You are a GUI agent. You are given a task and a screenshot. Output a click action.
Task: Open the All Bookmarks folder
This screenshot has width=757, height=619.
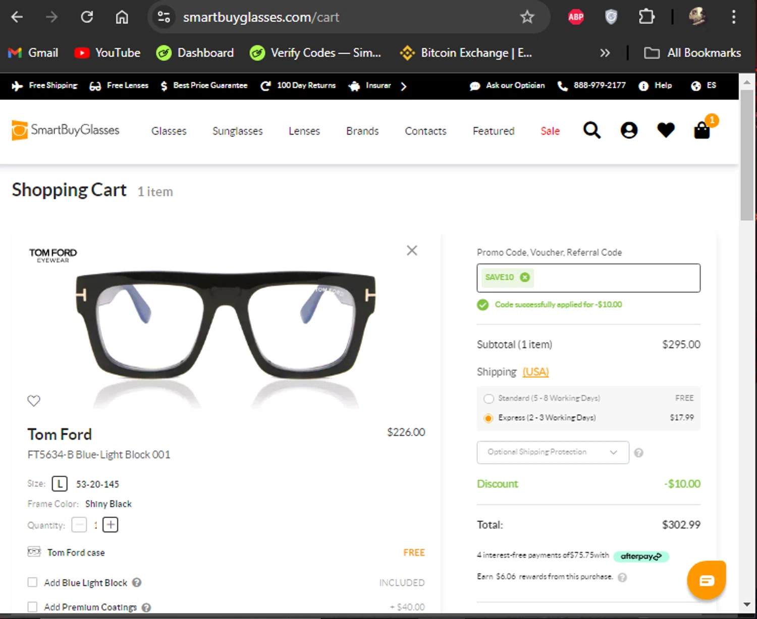point(693,53)
